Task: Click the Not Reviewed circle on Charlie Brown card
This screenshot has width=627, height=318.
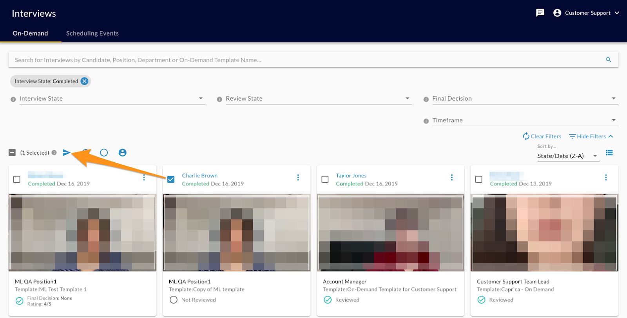Action: point(174,300)
